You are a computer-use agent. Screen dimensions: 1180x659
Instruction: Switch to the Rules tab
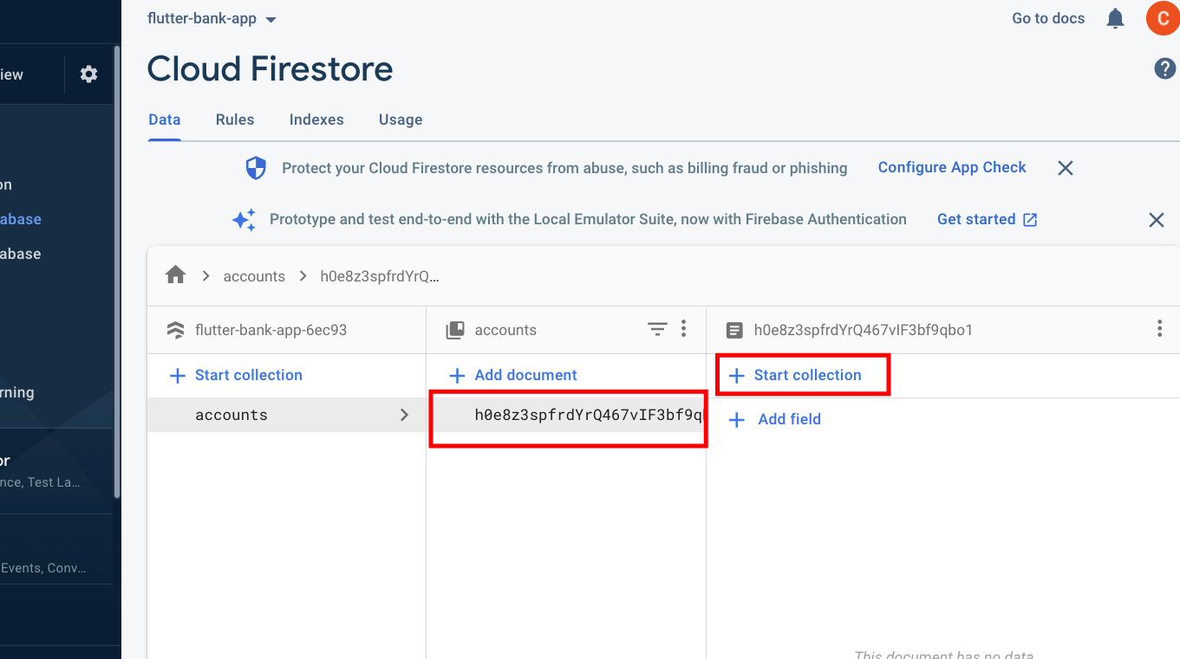click(235, 120)
